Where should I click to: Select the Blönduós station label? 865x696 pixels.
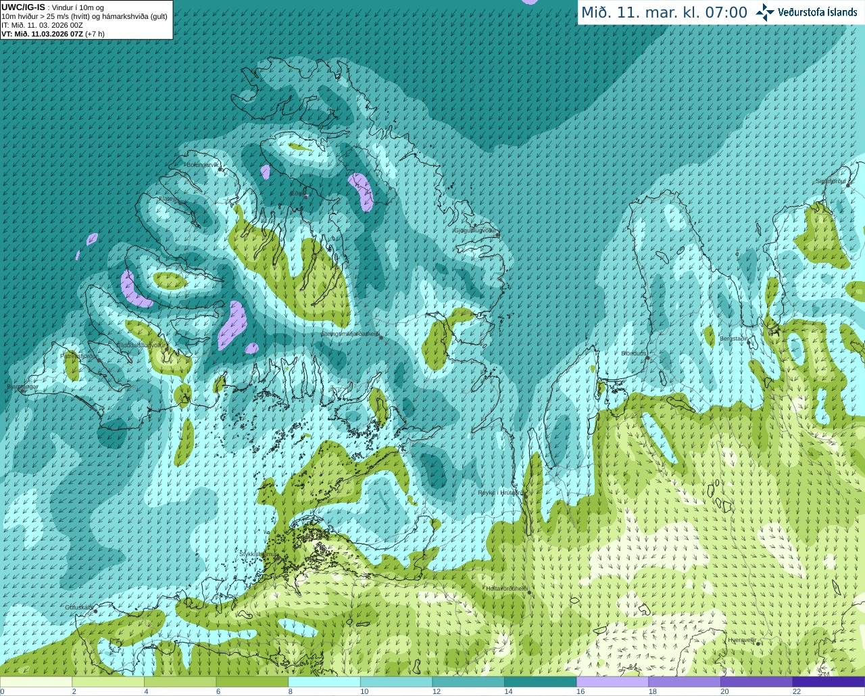click(x=634, y=353)
